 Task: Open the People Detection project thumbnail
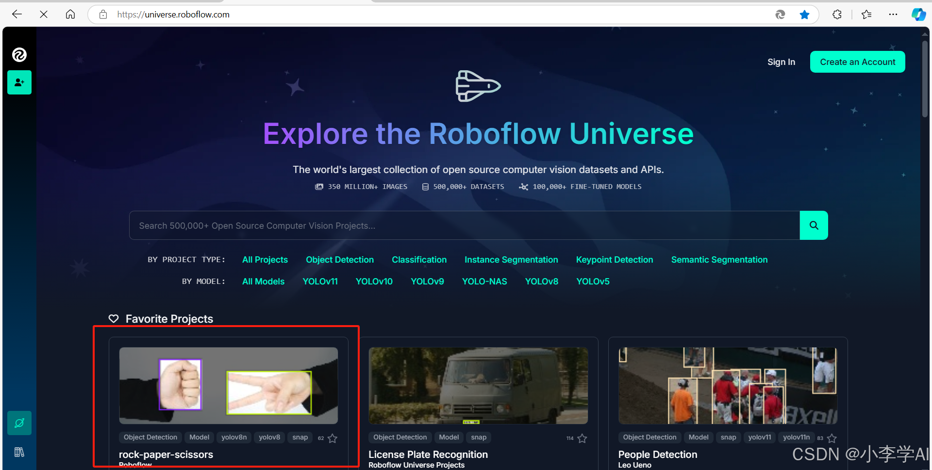pos(728,386)
